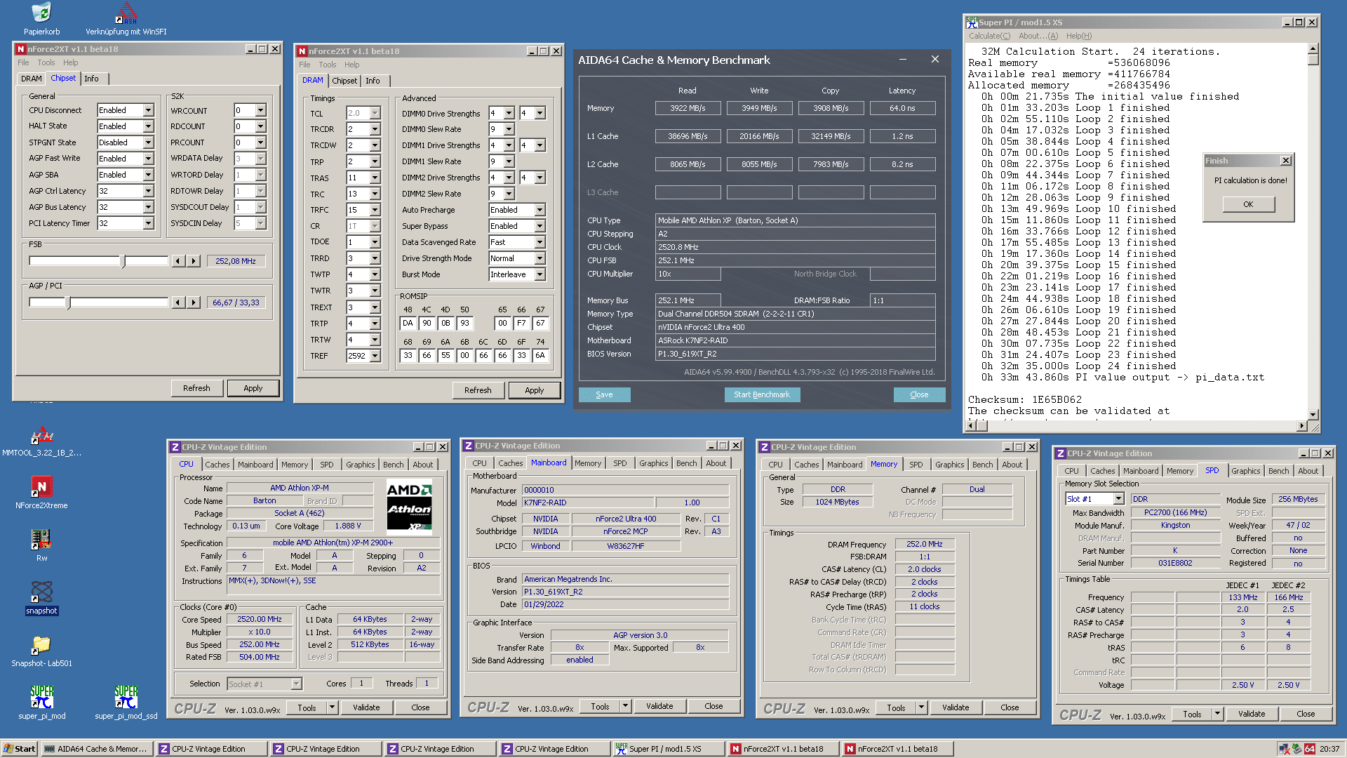Image resolution: width=1347 pixels, height=758 pixels.
Task: Open the Tools menu in nForce2XT DRAM window
Action: [327, 65]
